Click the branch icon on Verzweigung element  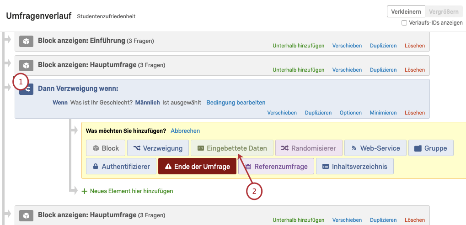pyautogui.click(x=27, y=89)
